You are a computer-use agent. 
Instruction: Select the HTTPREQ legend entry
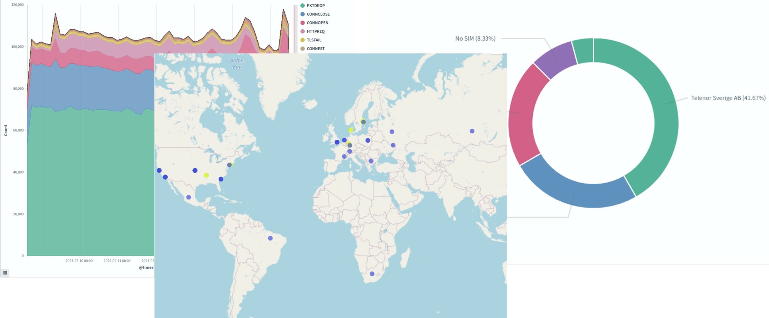[315, 32]
